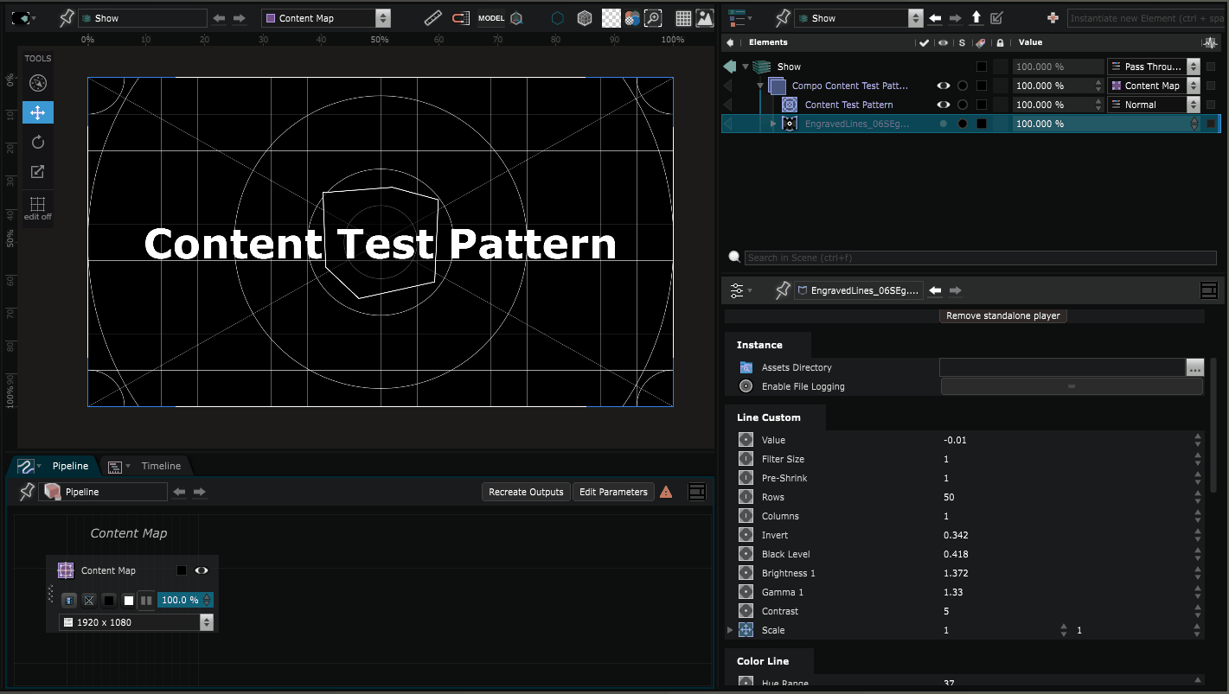Click the red plus add element icon
1229x694 pixels.
[x=1053, y=18]
